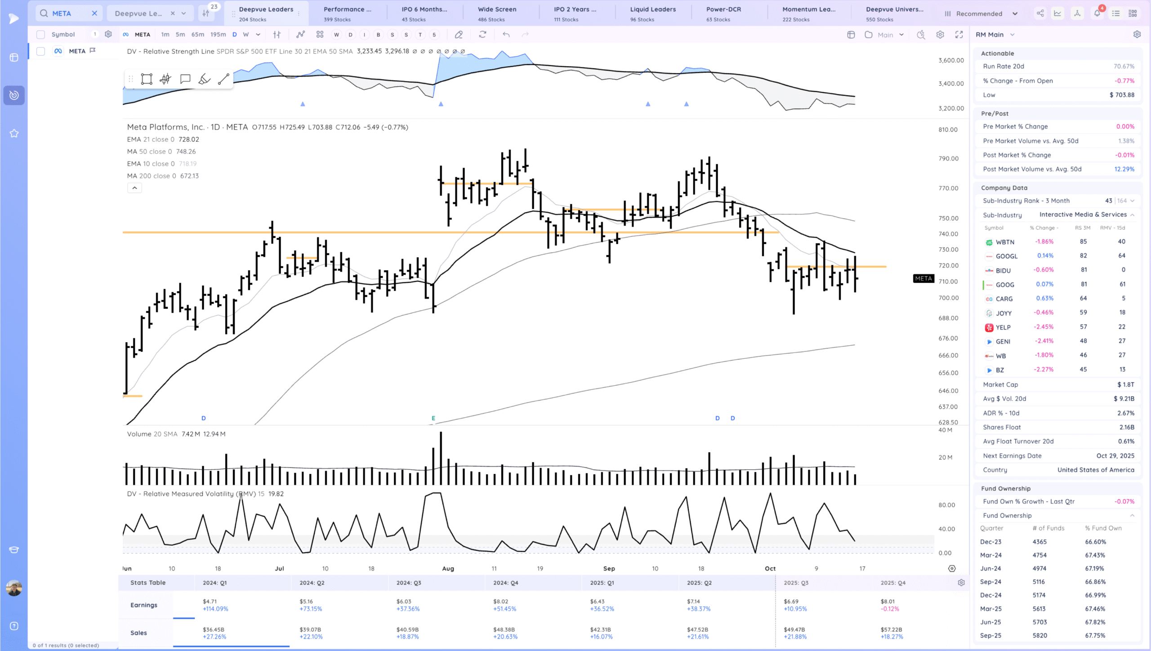Image resolution: width=1151 pixels, height=651 pixels.
Task: Select the trend line drawing tool
Action: [223, 79]
